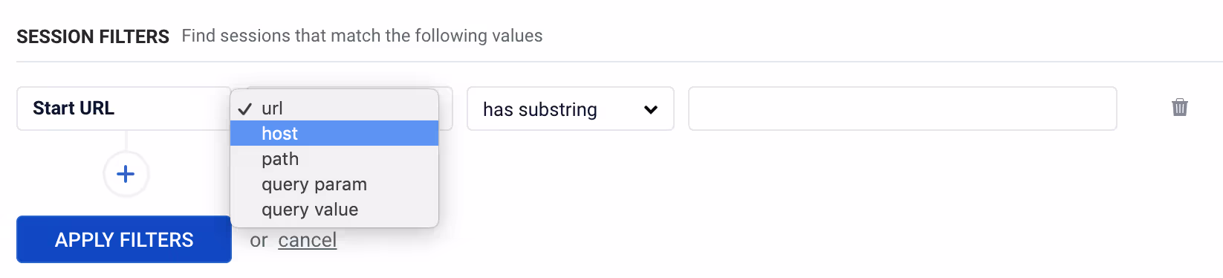This screenshot has width=1223, height=278.
Task: Click the chevron arrow on has substring
Action: coord(651,110)
